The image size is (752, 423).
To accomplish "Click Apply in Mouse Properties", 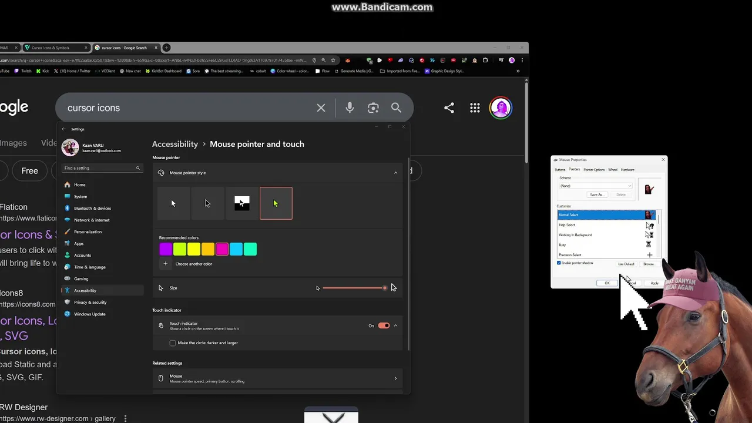I will [654, 283].
